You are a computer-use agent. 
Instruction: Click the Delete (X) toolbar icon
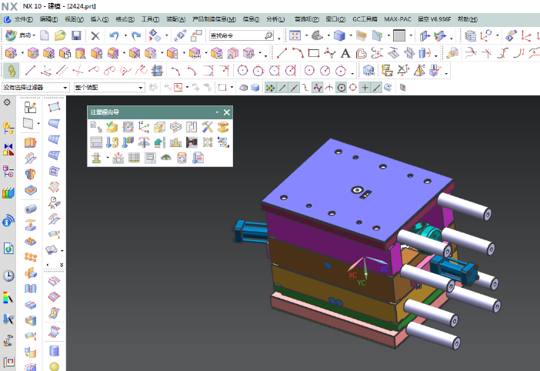coord(95,35)
